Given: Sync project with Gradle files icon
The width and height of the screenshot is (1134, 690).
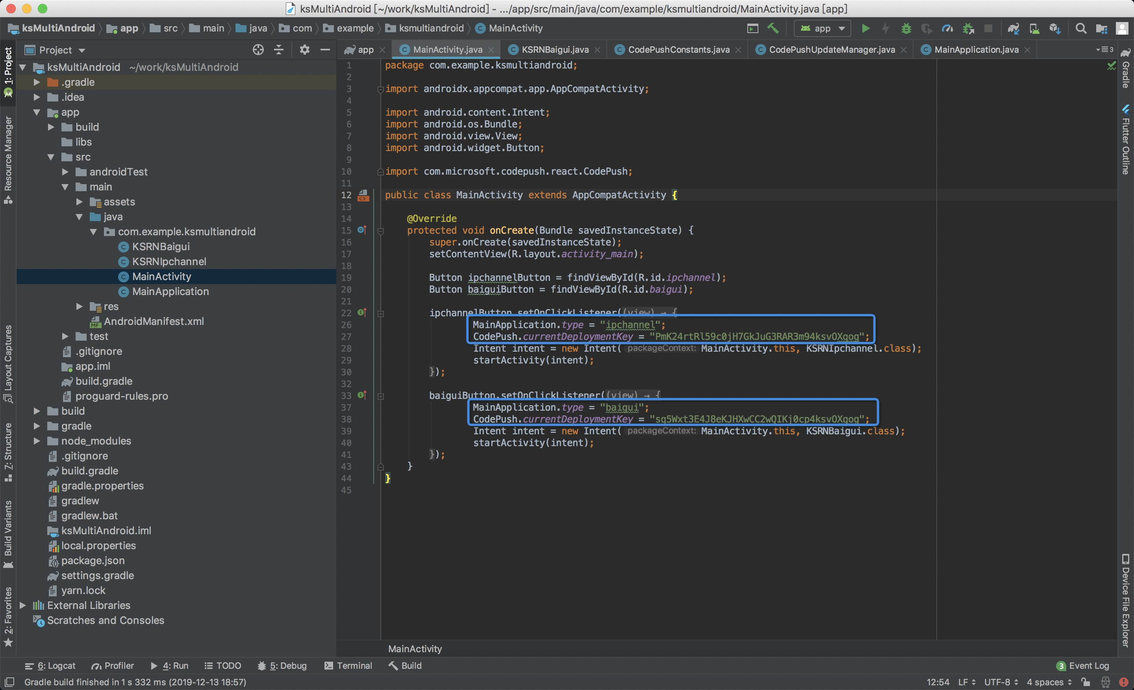Looking at the screenshot, I should [1013, 28].
